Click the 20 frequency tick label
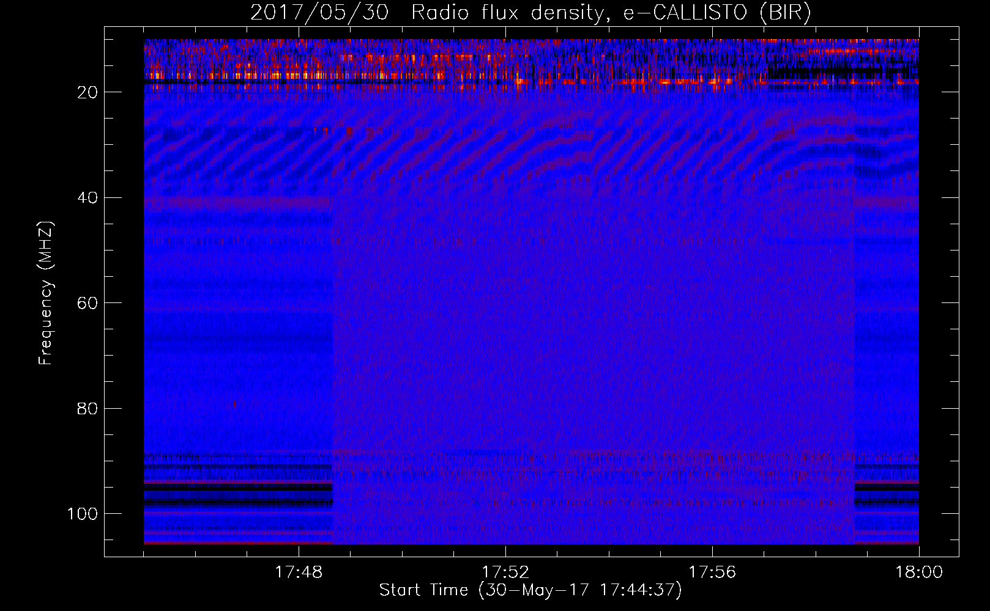Screen dimensions: 990x611 tap(87, 92)
